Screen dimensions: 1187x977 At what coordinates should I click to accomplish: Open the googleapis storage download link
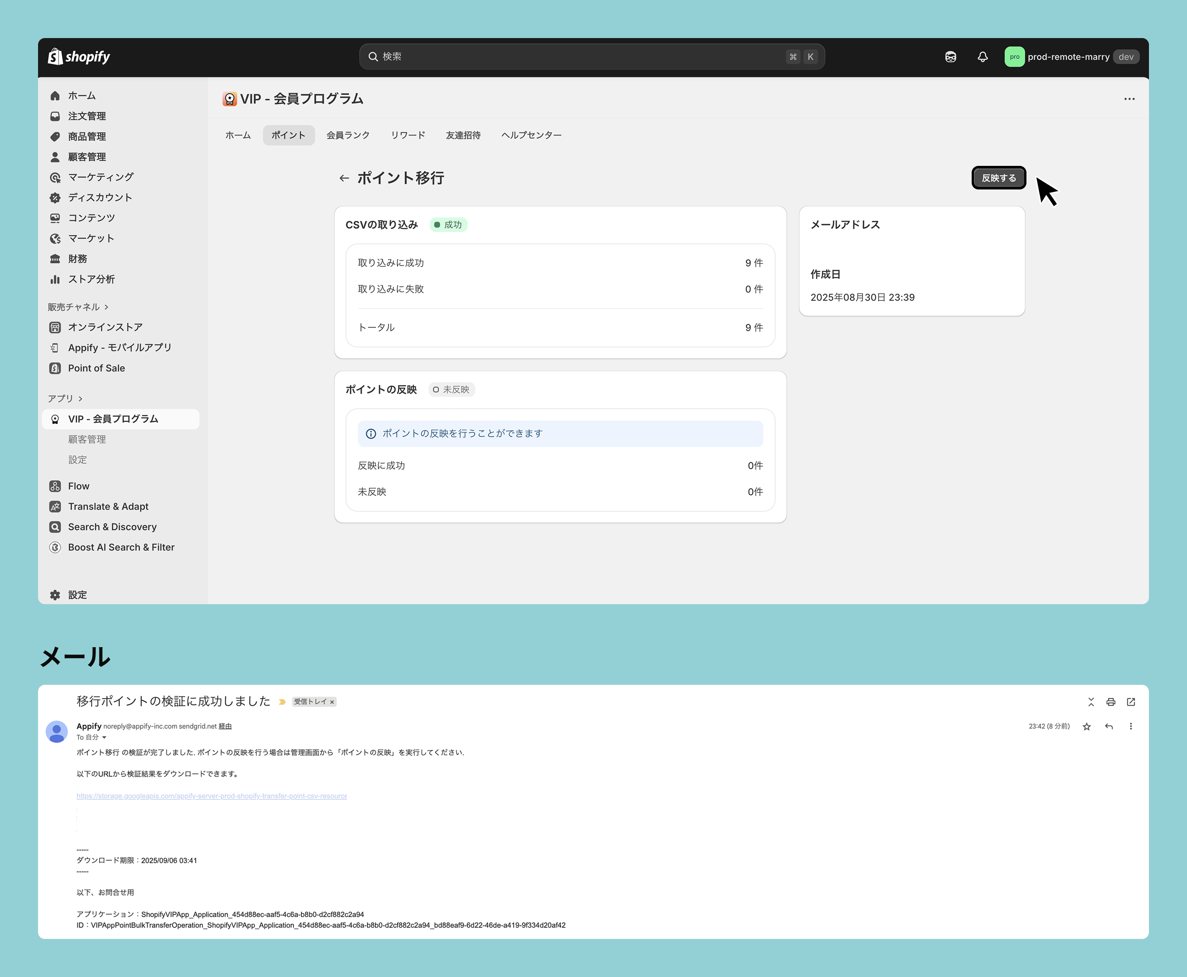click(x=212, y=796)
